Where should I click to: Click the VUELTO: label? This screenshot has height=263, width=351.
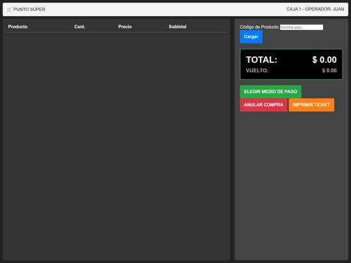[257, 70]
